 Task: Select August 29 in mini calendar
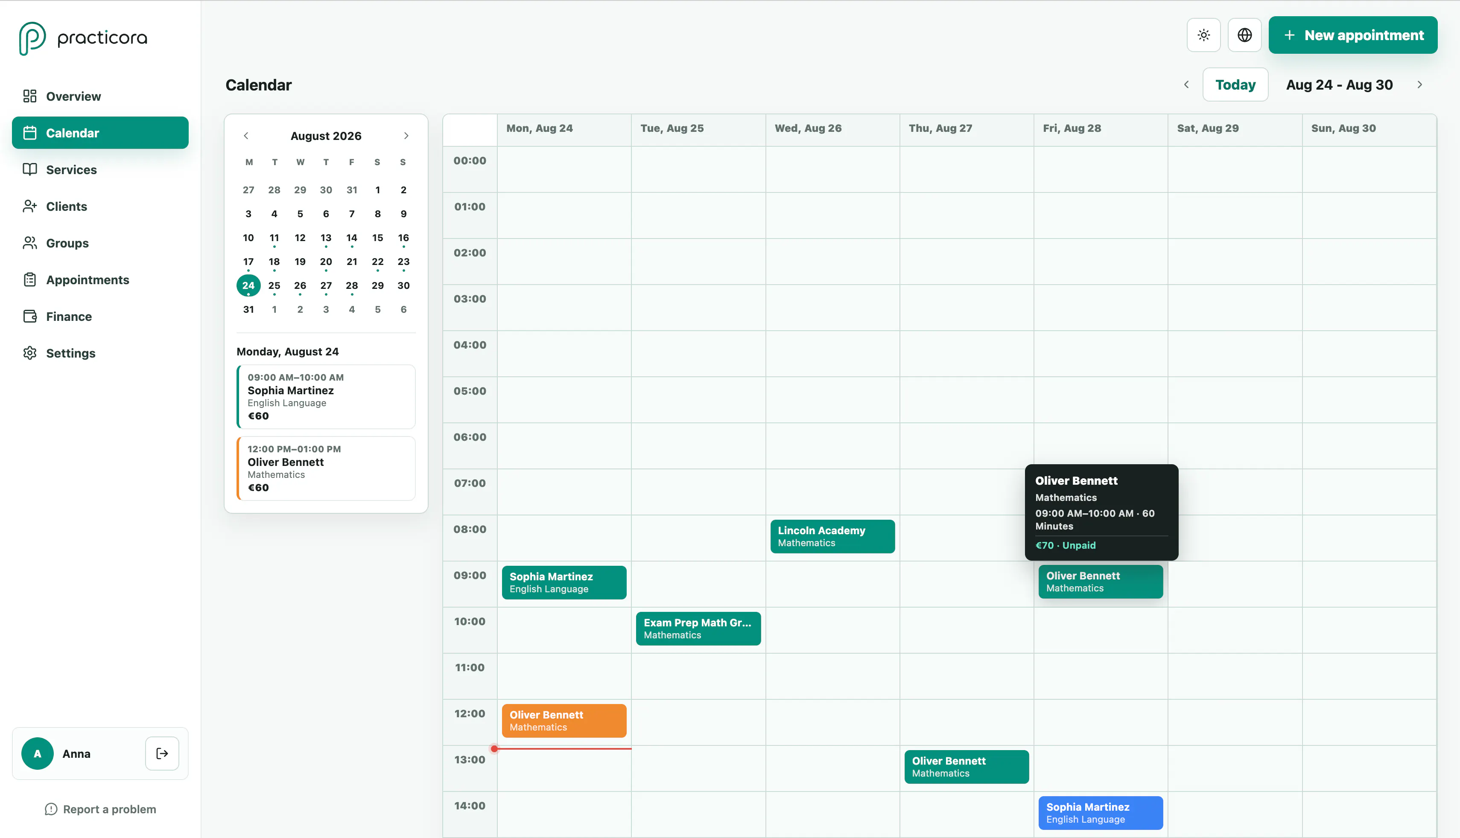(x=378, y=285)
